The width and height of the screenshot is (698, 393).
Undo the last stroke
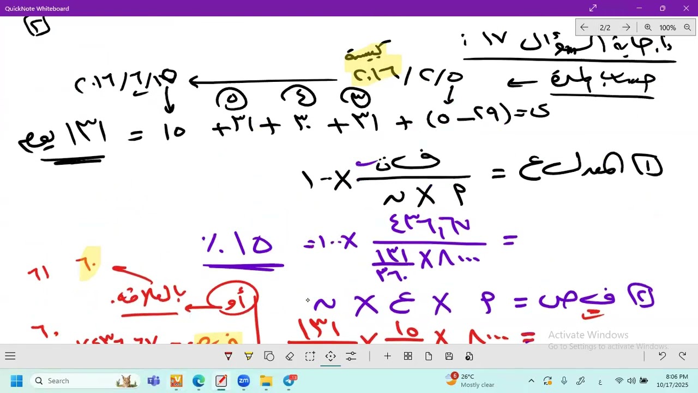point(662,356)
